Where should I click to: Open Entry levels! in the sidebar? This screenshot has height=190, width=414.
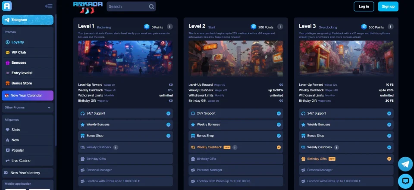(x=28, y=73)
